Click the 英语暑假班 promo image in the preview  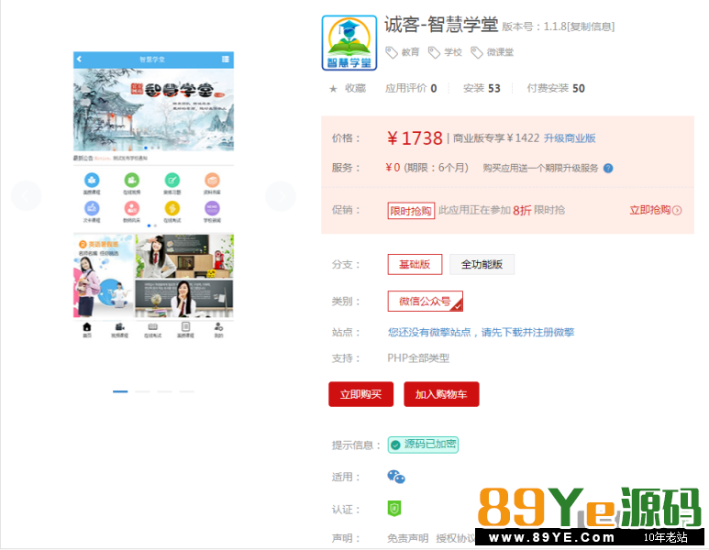[104, 275]
